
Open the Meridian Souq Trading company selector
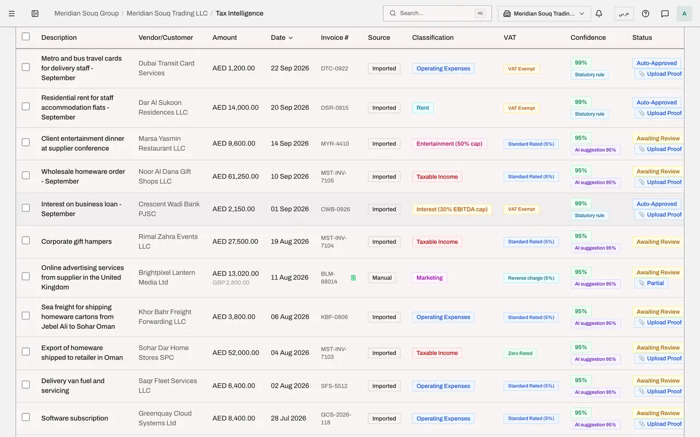pos(544,14)
